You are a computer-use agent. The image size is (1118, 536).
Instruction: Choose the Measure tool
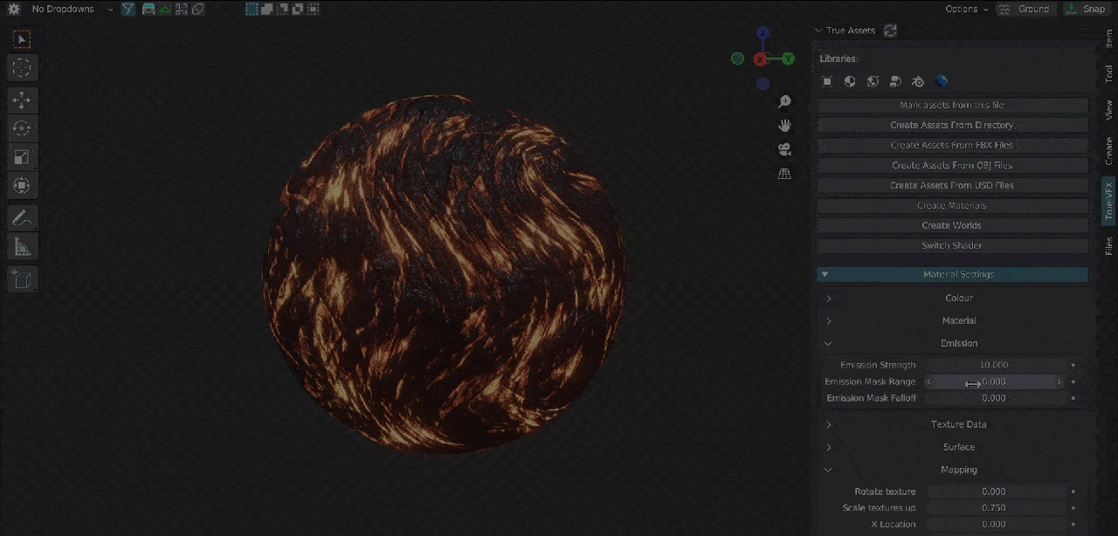(22, 247)
